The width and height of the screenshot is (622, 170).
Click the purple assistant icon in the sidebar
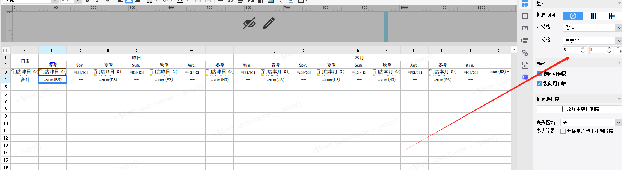coord(525,77)
